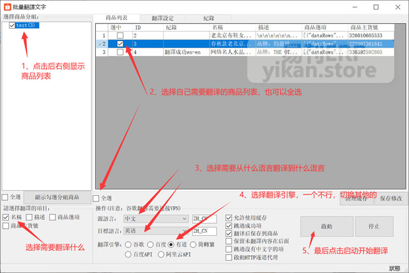
Task: Open the 紀錄 tab
Action: pos(208,18)
